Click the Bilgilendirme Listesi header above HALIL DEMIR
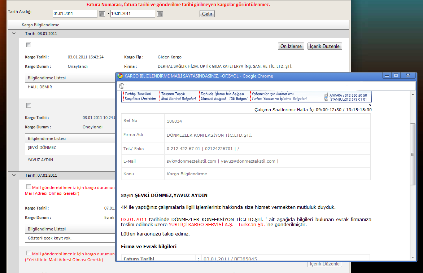 point(47,78)
